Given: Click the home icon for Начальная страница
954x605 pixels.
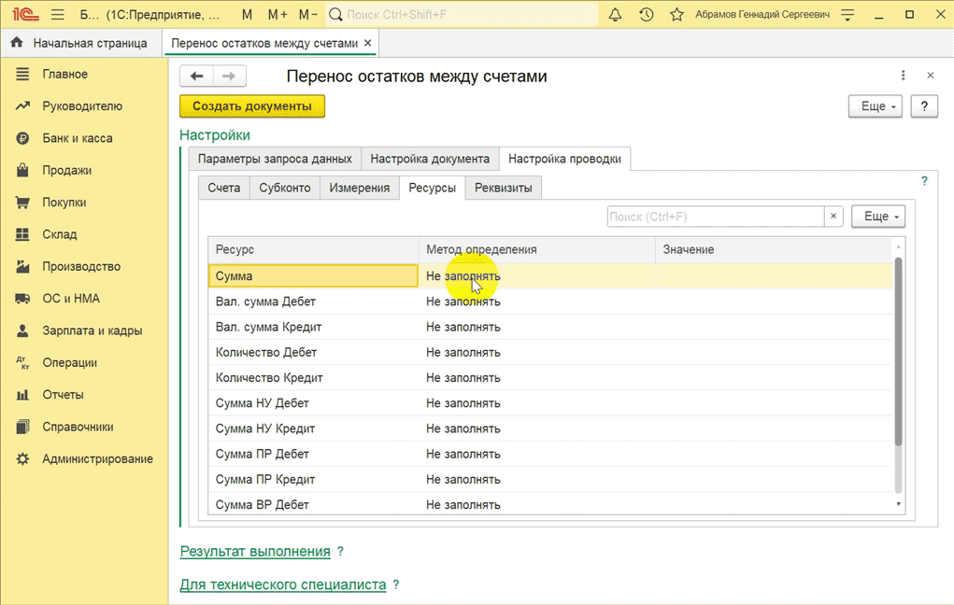Looking at the screenshot, I should [x=17, y=43].
